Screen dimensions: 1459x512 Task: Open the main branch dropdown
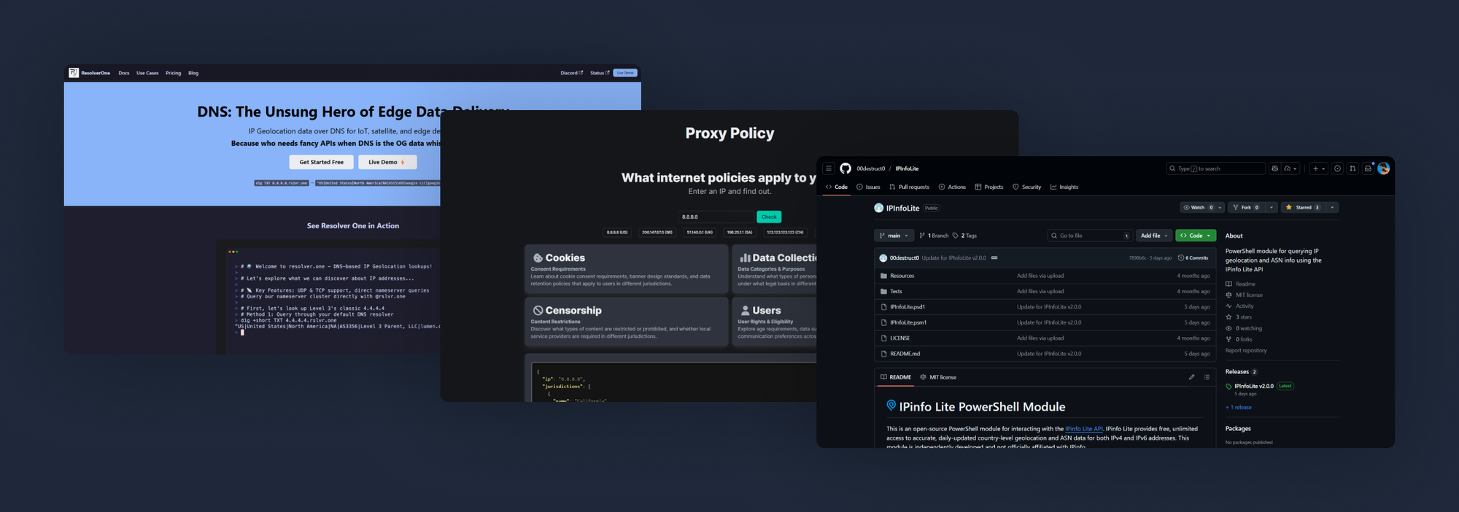(x=894, y=236)
